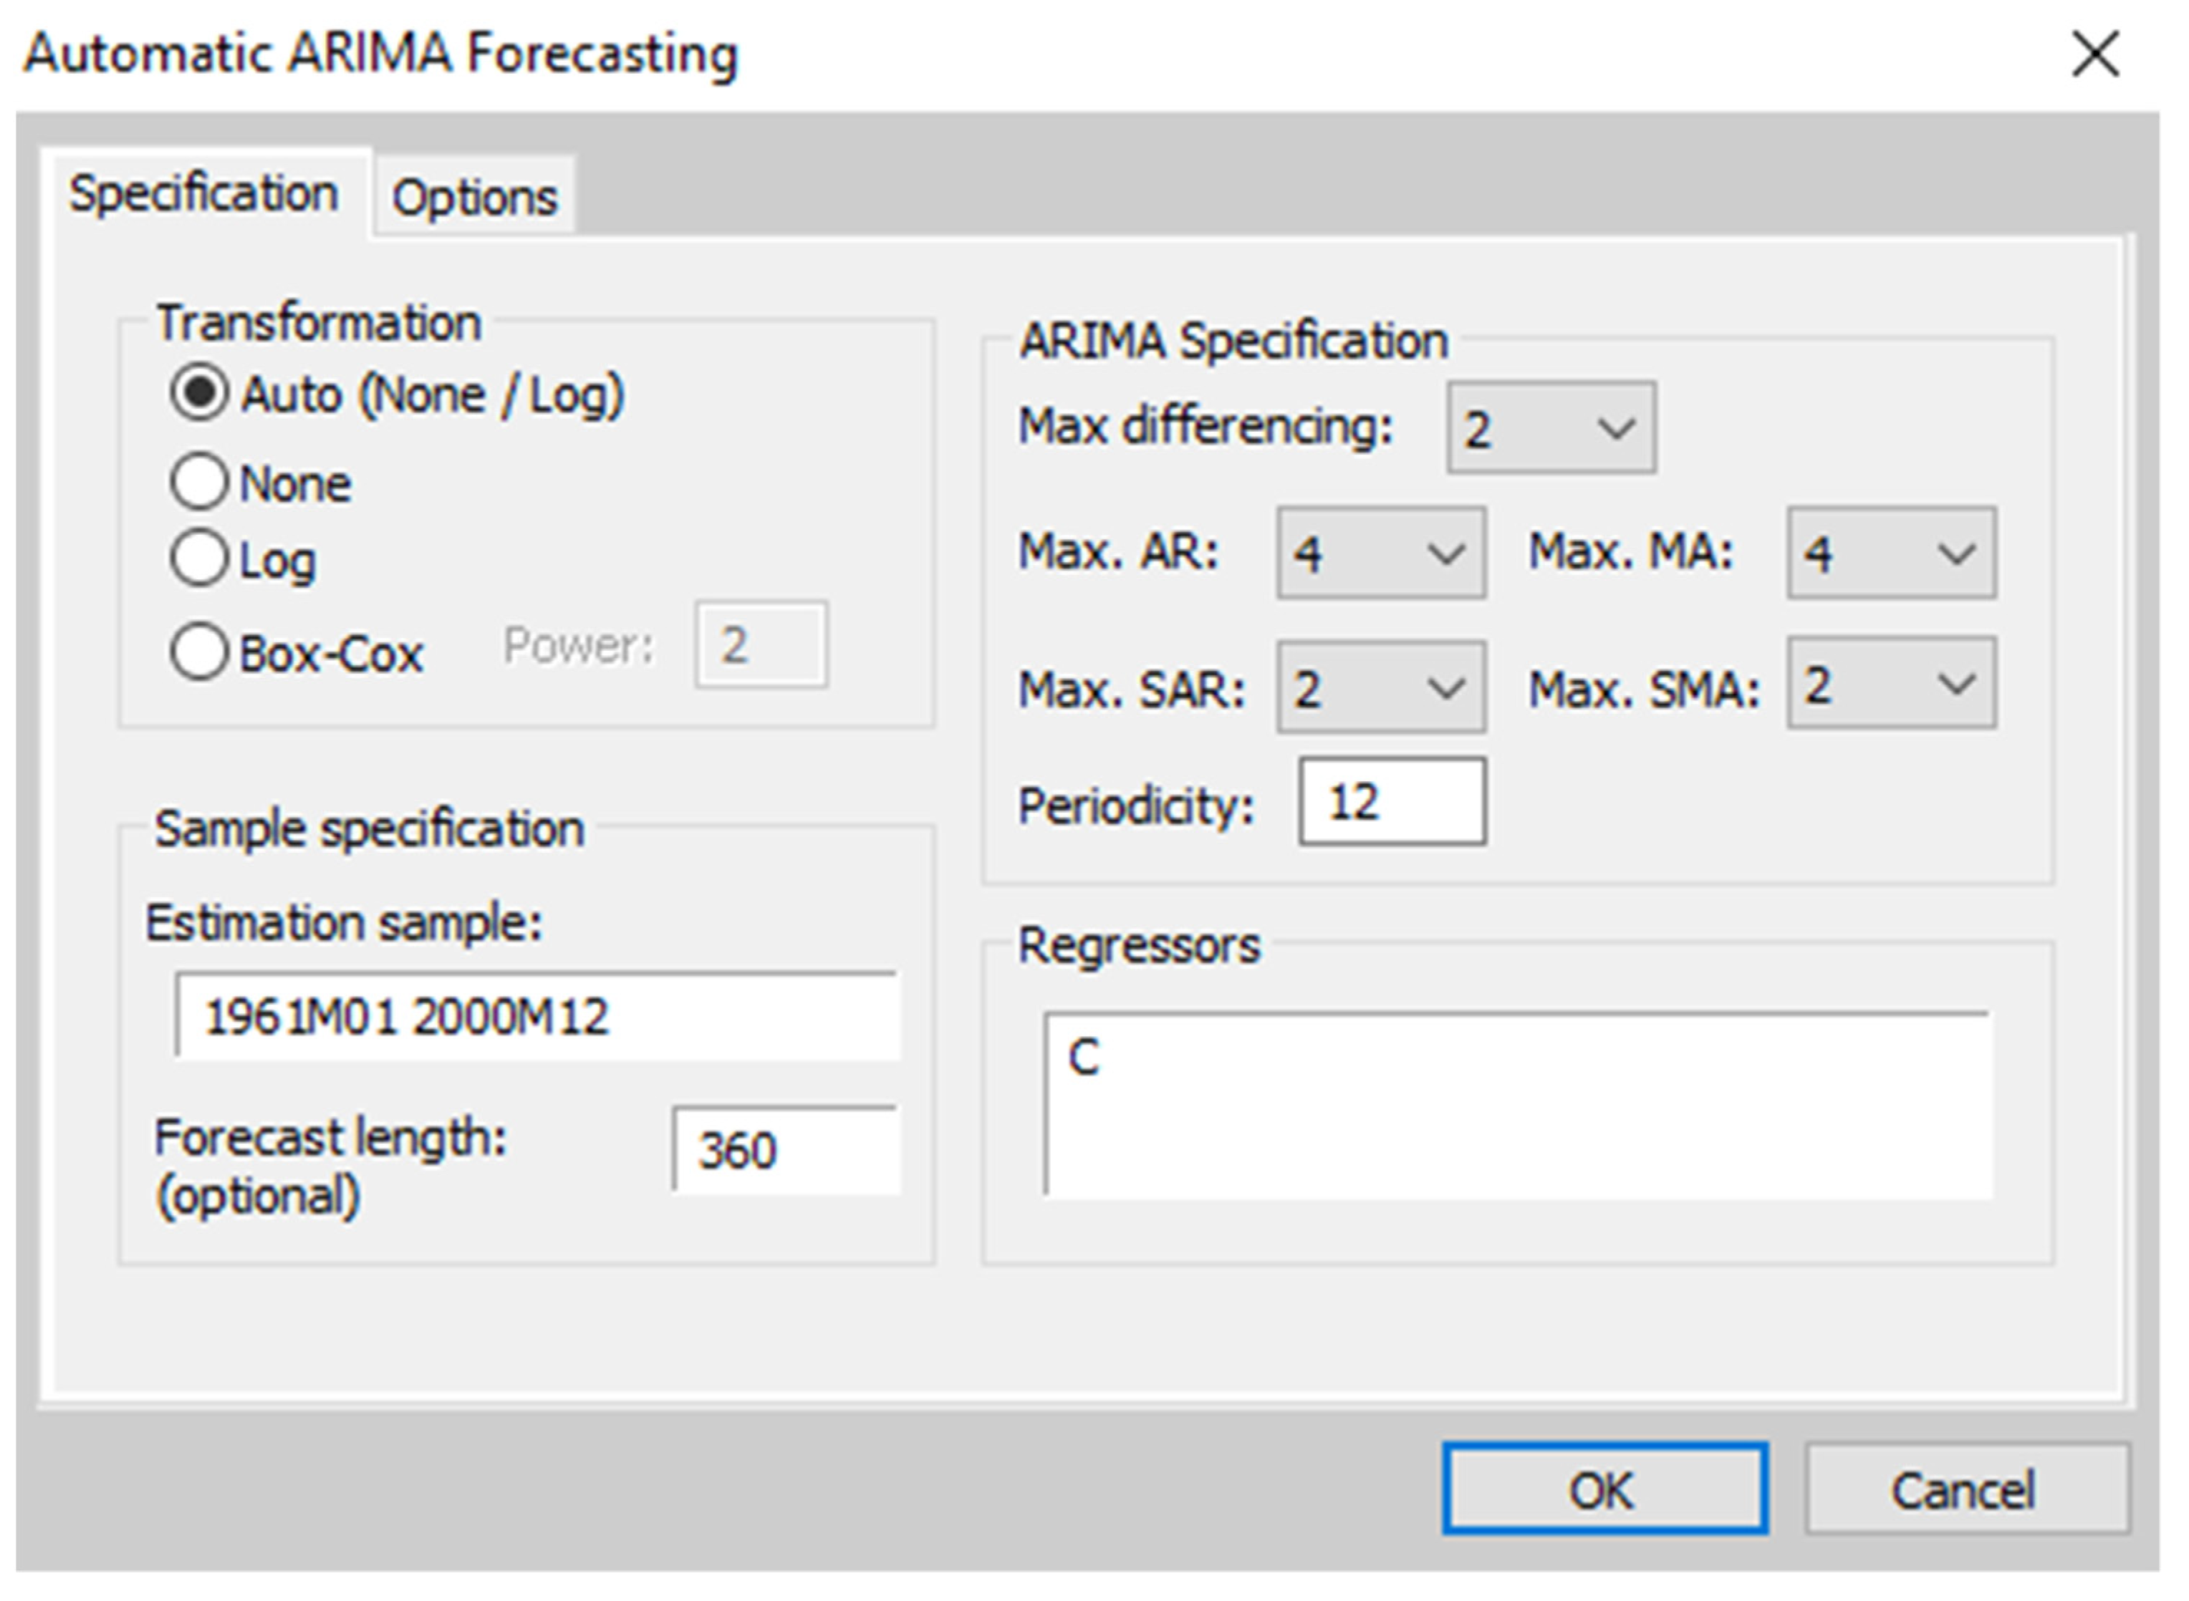Click the Box-Cox Power field

click(760, 645)
